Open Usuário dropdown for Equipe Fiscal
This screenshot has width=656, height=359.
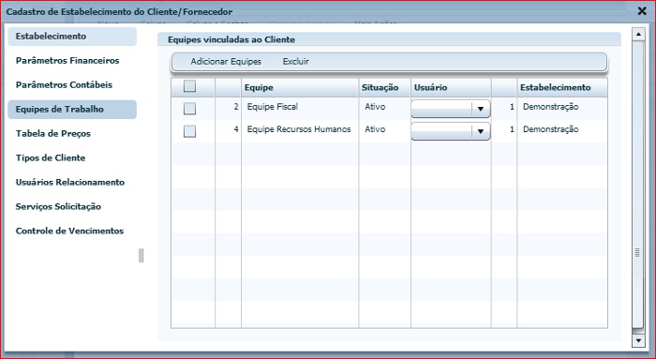tap(451, 109)
